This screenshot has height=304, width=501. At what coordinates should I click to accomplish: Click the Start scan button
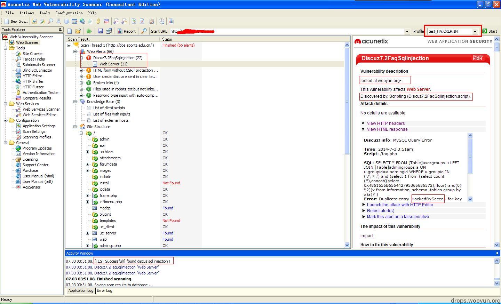click(490, 31)
